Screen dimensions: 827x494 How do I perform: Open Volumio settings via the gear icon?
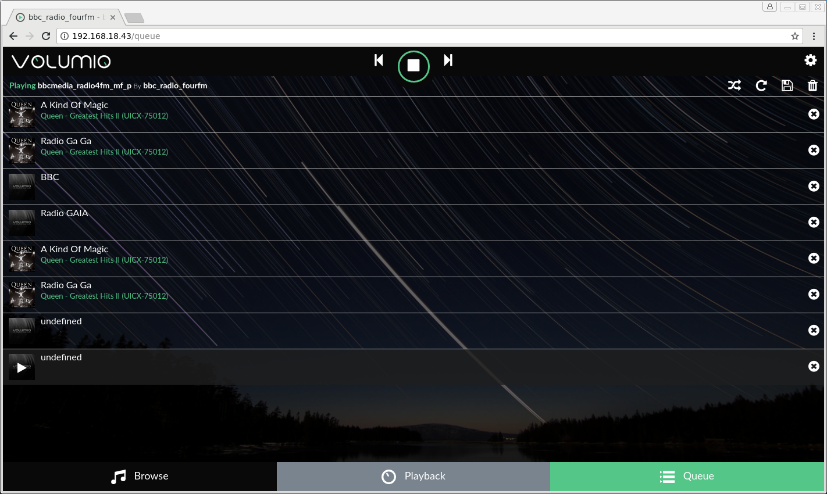pyautogui.click(x=810, y=60)
